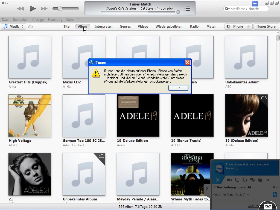Switch to the Wiedergabelisten tab
280x210 pixels.
pos(169,27)
